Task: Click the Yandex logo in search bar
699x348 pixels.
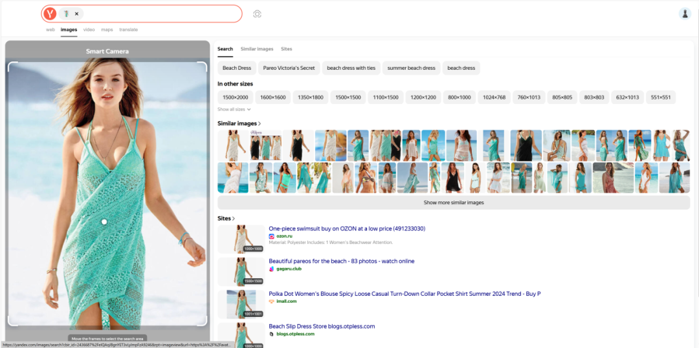Action: click(x=50, y=14)
